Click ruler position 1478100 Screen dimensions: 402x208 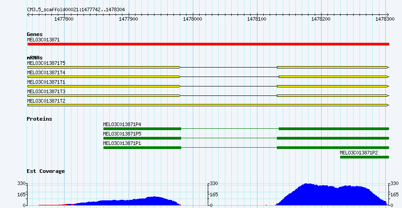pyautogui.click(x=257, y=19)
